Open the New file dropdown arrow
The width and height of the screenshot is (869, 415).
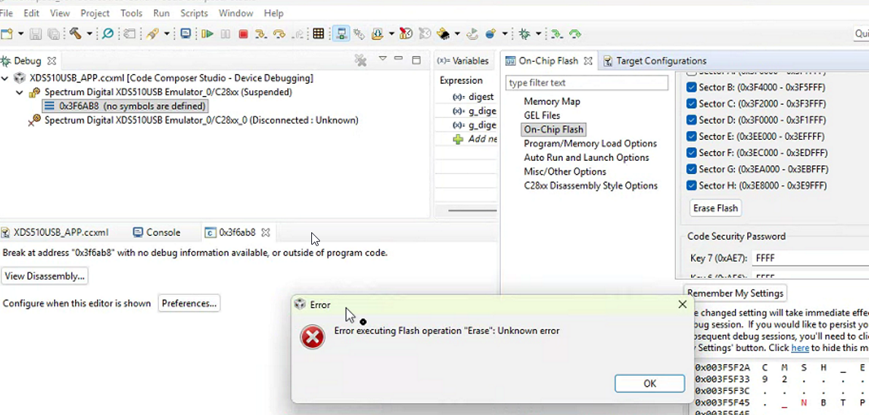(20, 34)
